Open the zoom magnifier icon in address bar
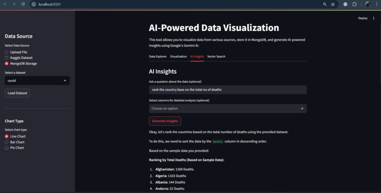This screenshot has width=381, height=193. tap(325, 4)
